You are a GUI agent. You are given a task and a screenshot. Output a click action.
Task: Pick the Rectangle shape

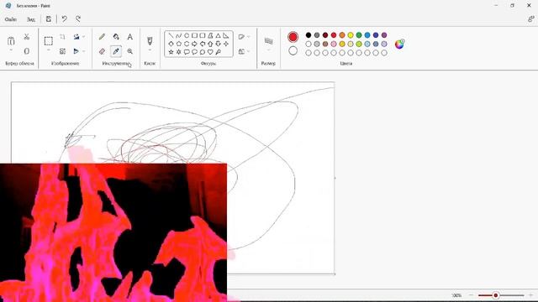[x=194, y=35]
